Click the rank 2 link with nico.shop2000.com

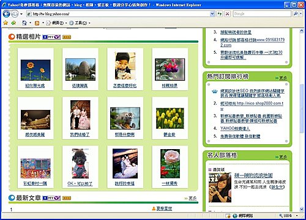click(x=252, y=106)
